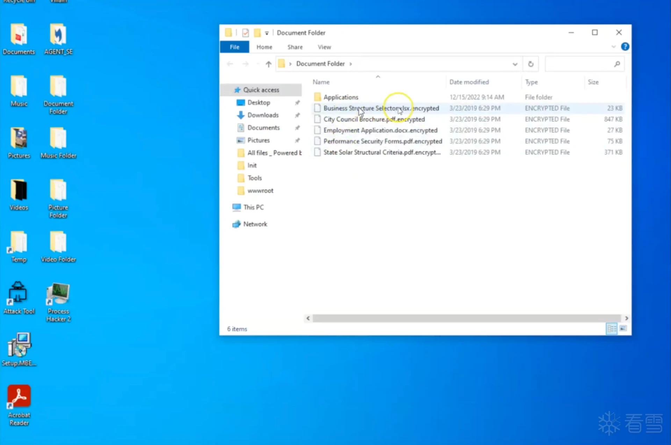
Task: Open the Customize Quick Access Toolbar dropdown
Action: click(267, 33)
